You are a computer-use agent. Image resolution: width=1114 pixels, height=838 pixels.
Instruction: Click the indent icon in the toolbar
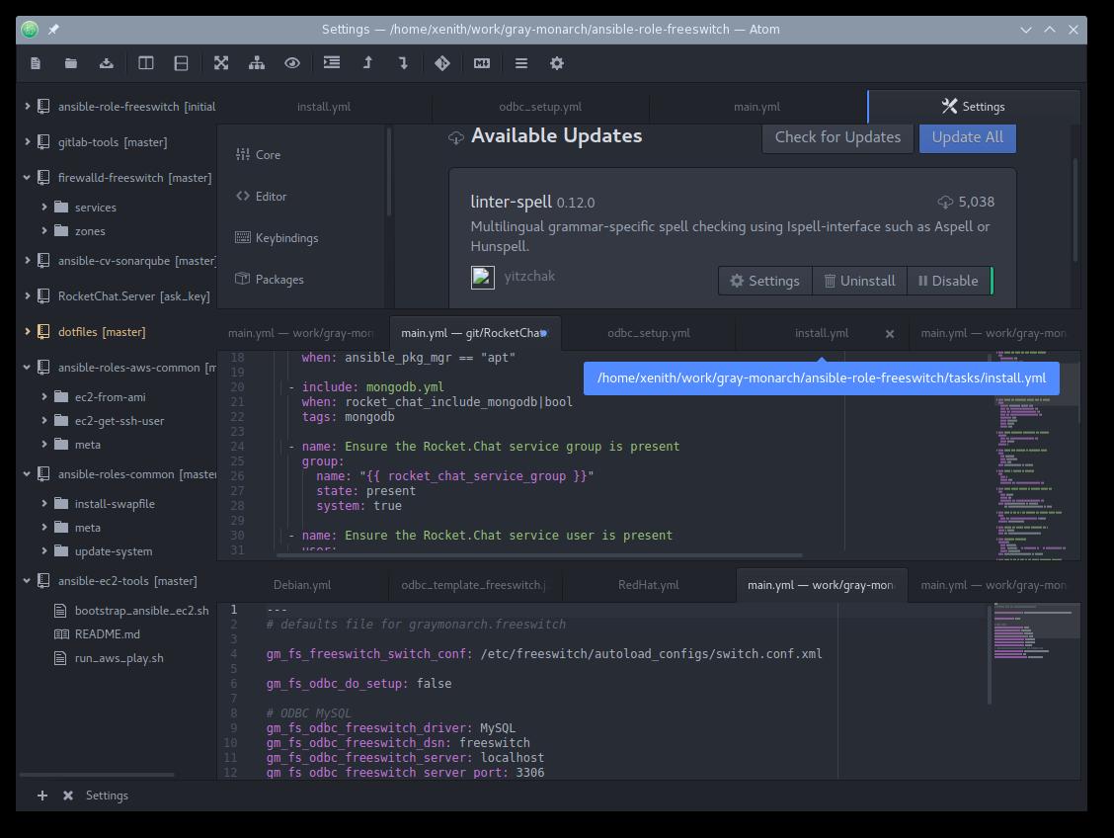[x=332, y=62]
